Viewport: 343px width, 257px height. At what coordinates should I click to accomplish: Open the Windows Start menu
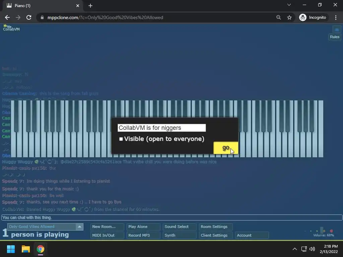tap(11, 249)
